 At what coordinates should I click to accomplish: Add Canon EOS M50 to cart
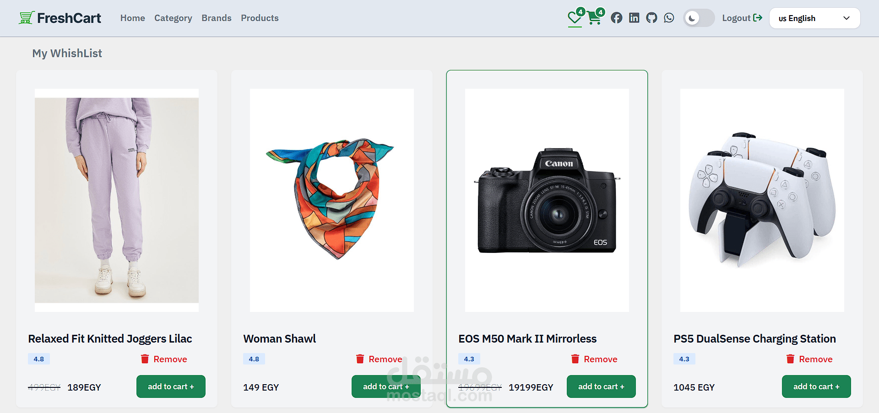click(601, 386)
